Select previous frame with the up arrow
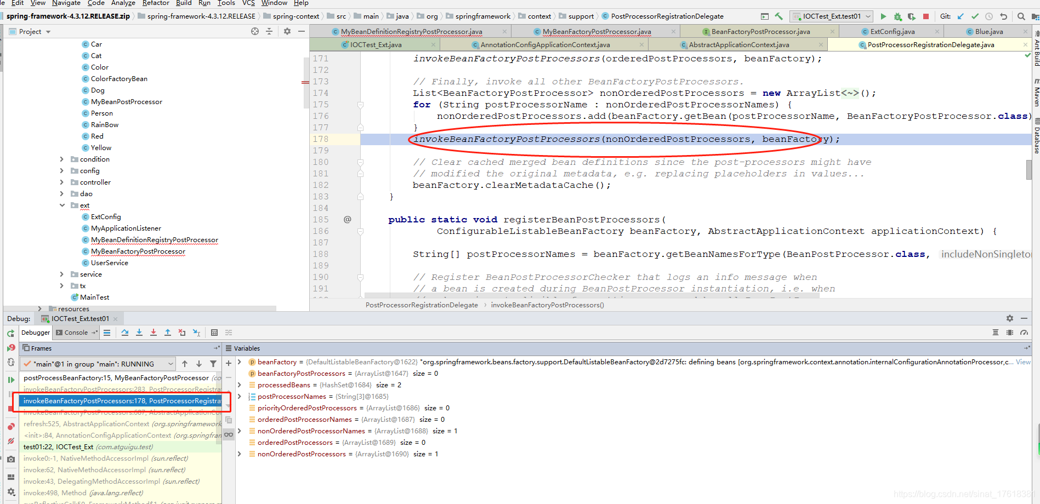Viewport: 1040px width, 504px height. (x=185, y=364)
